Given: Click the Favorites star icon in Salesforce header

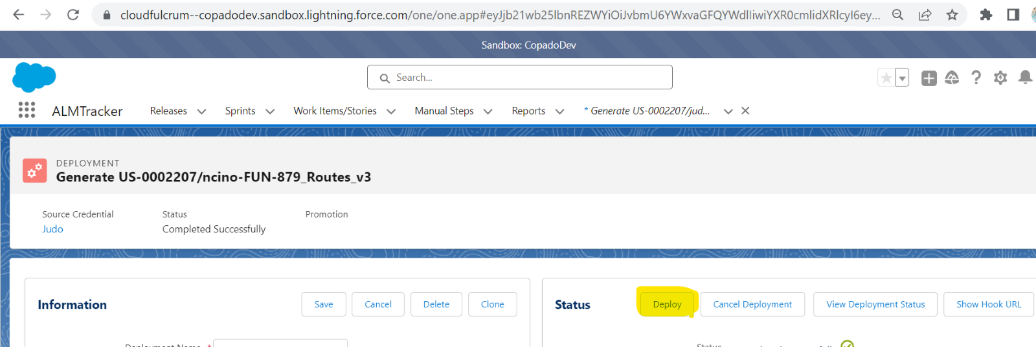Looking at the screenshot, I should [x=886, y=78].
